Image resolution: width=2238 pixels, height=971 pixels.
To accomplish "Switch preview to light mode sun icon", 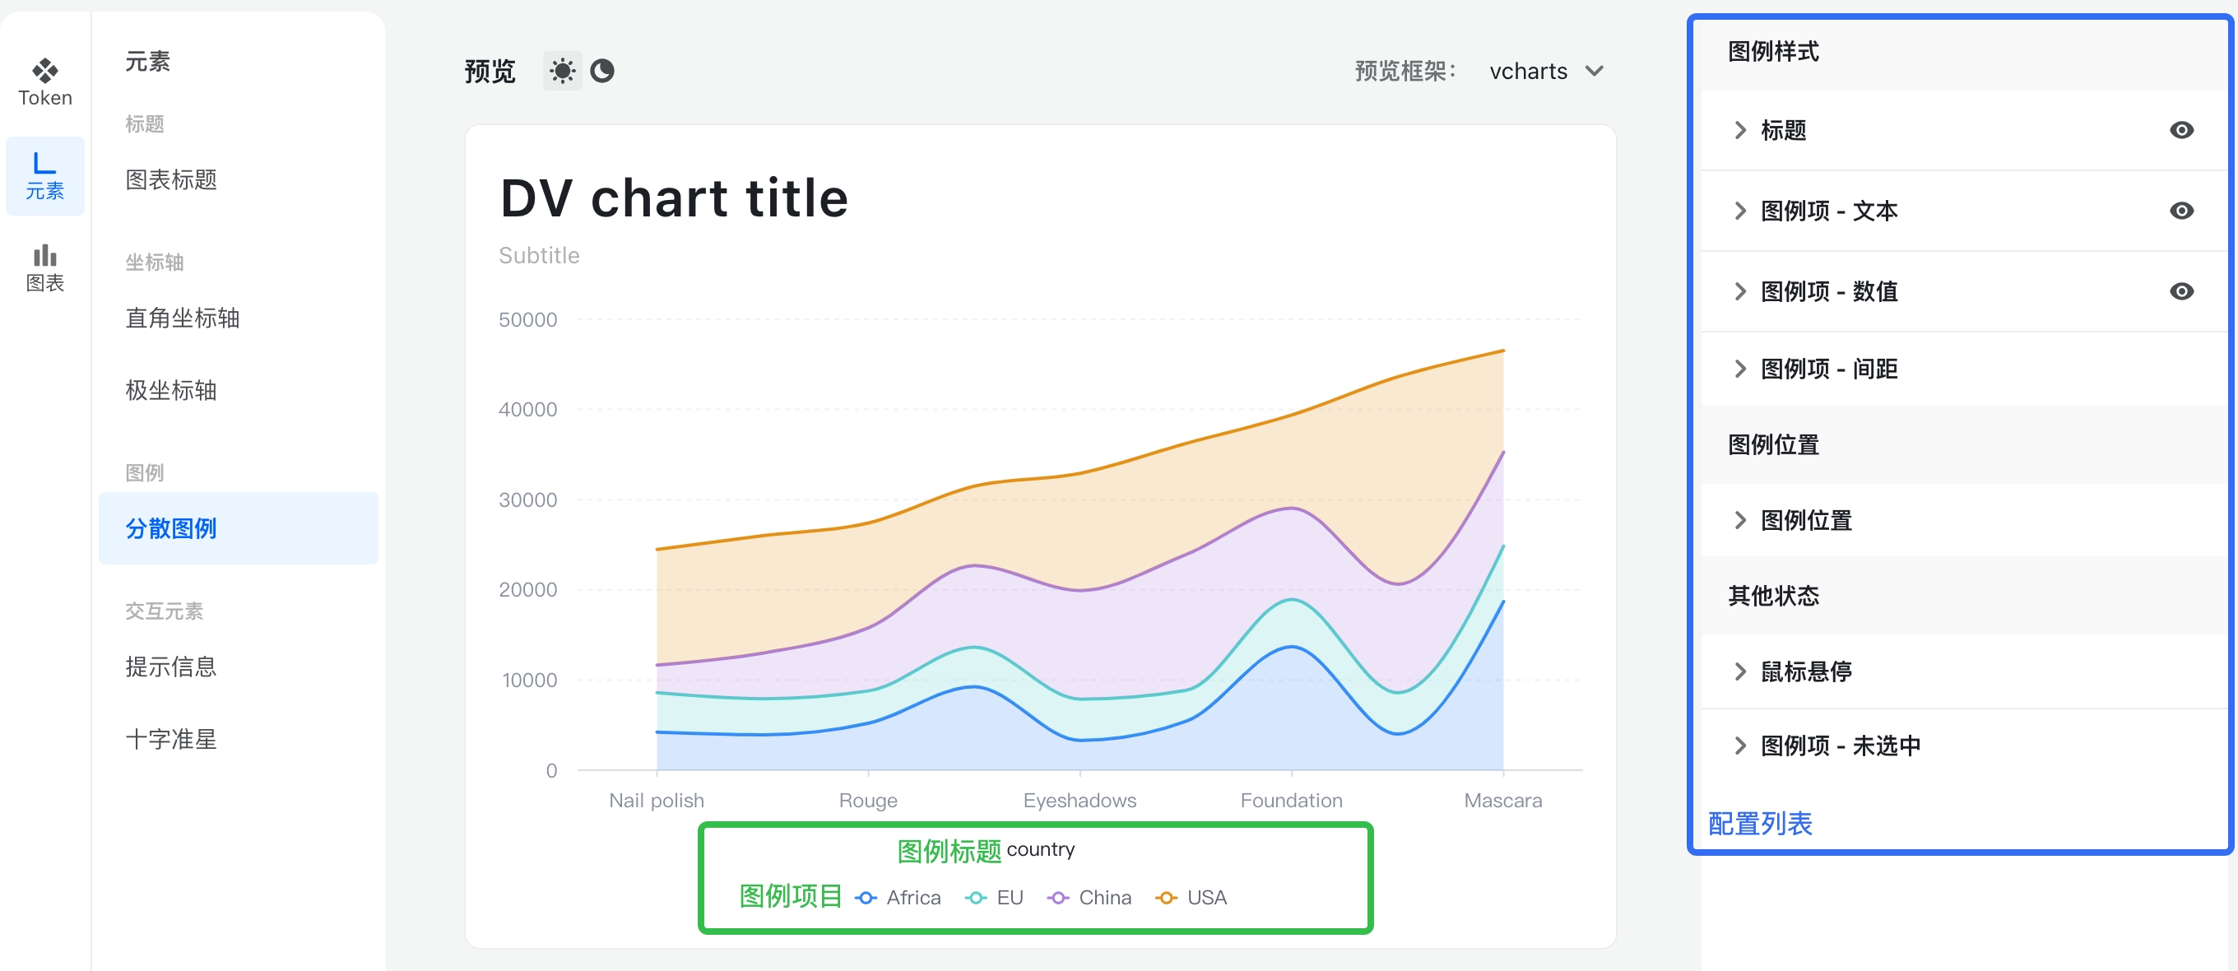I will pyautogui.click(x=562, y=70).
